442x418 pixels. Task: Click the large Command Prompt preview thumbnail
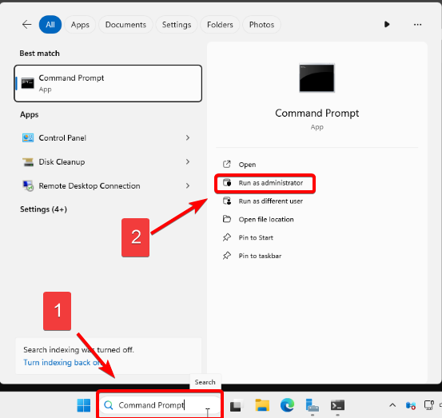tap(317, 78)
